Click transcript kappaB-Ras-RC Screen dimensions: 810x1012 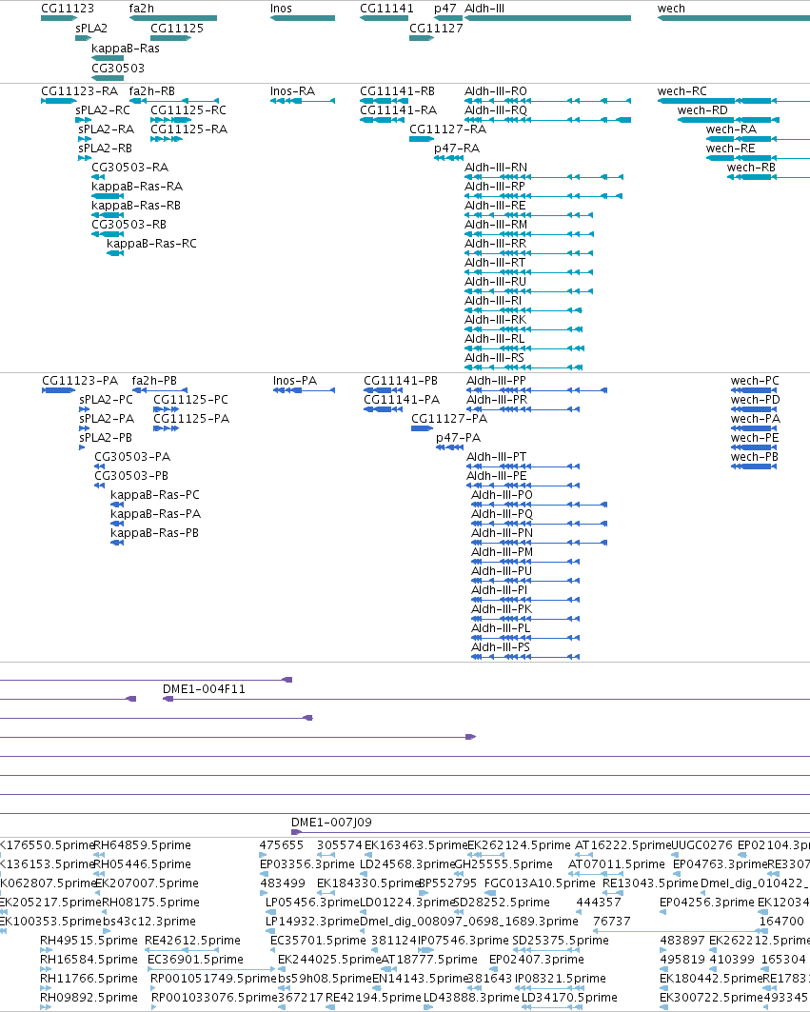pyautogui.click(x=151, y=244)
